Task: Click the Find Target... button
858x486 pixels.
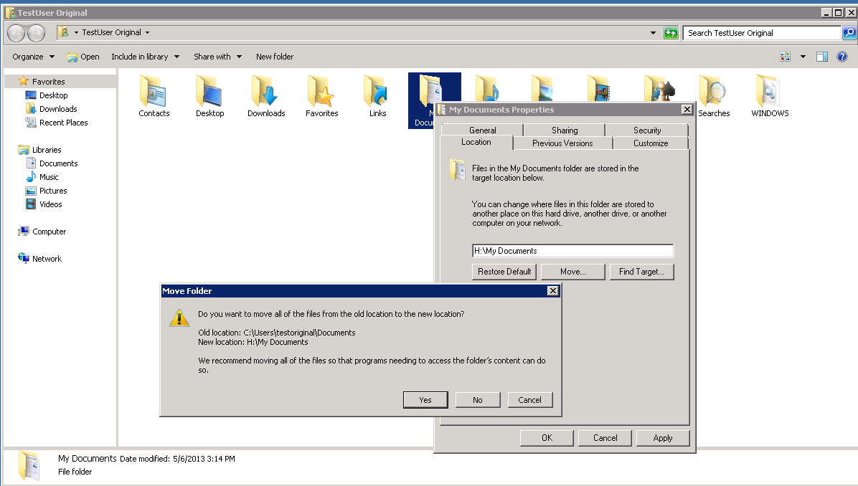Action: pyautogui.click(x=641, y=272)
